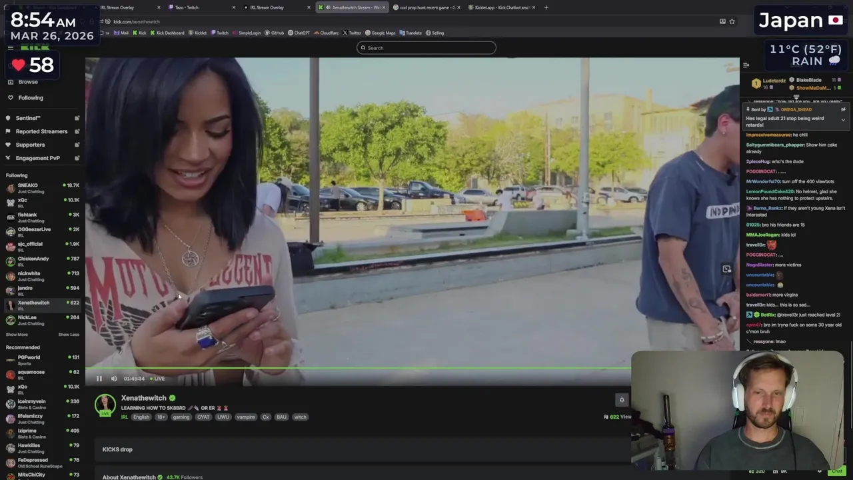Click Xenathewitch profile avatar below video

pos(105,405)
